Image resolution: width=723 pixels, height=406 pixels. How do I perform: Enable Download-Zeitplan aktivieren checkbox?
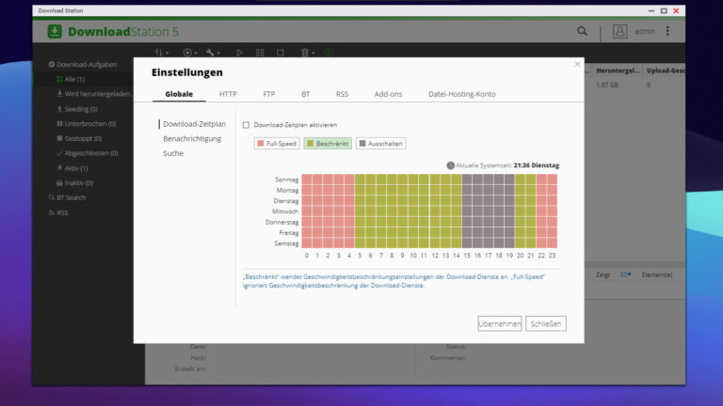(x=246, y=125)
